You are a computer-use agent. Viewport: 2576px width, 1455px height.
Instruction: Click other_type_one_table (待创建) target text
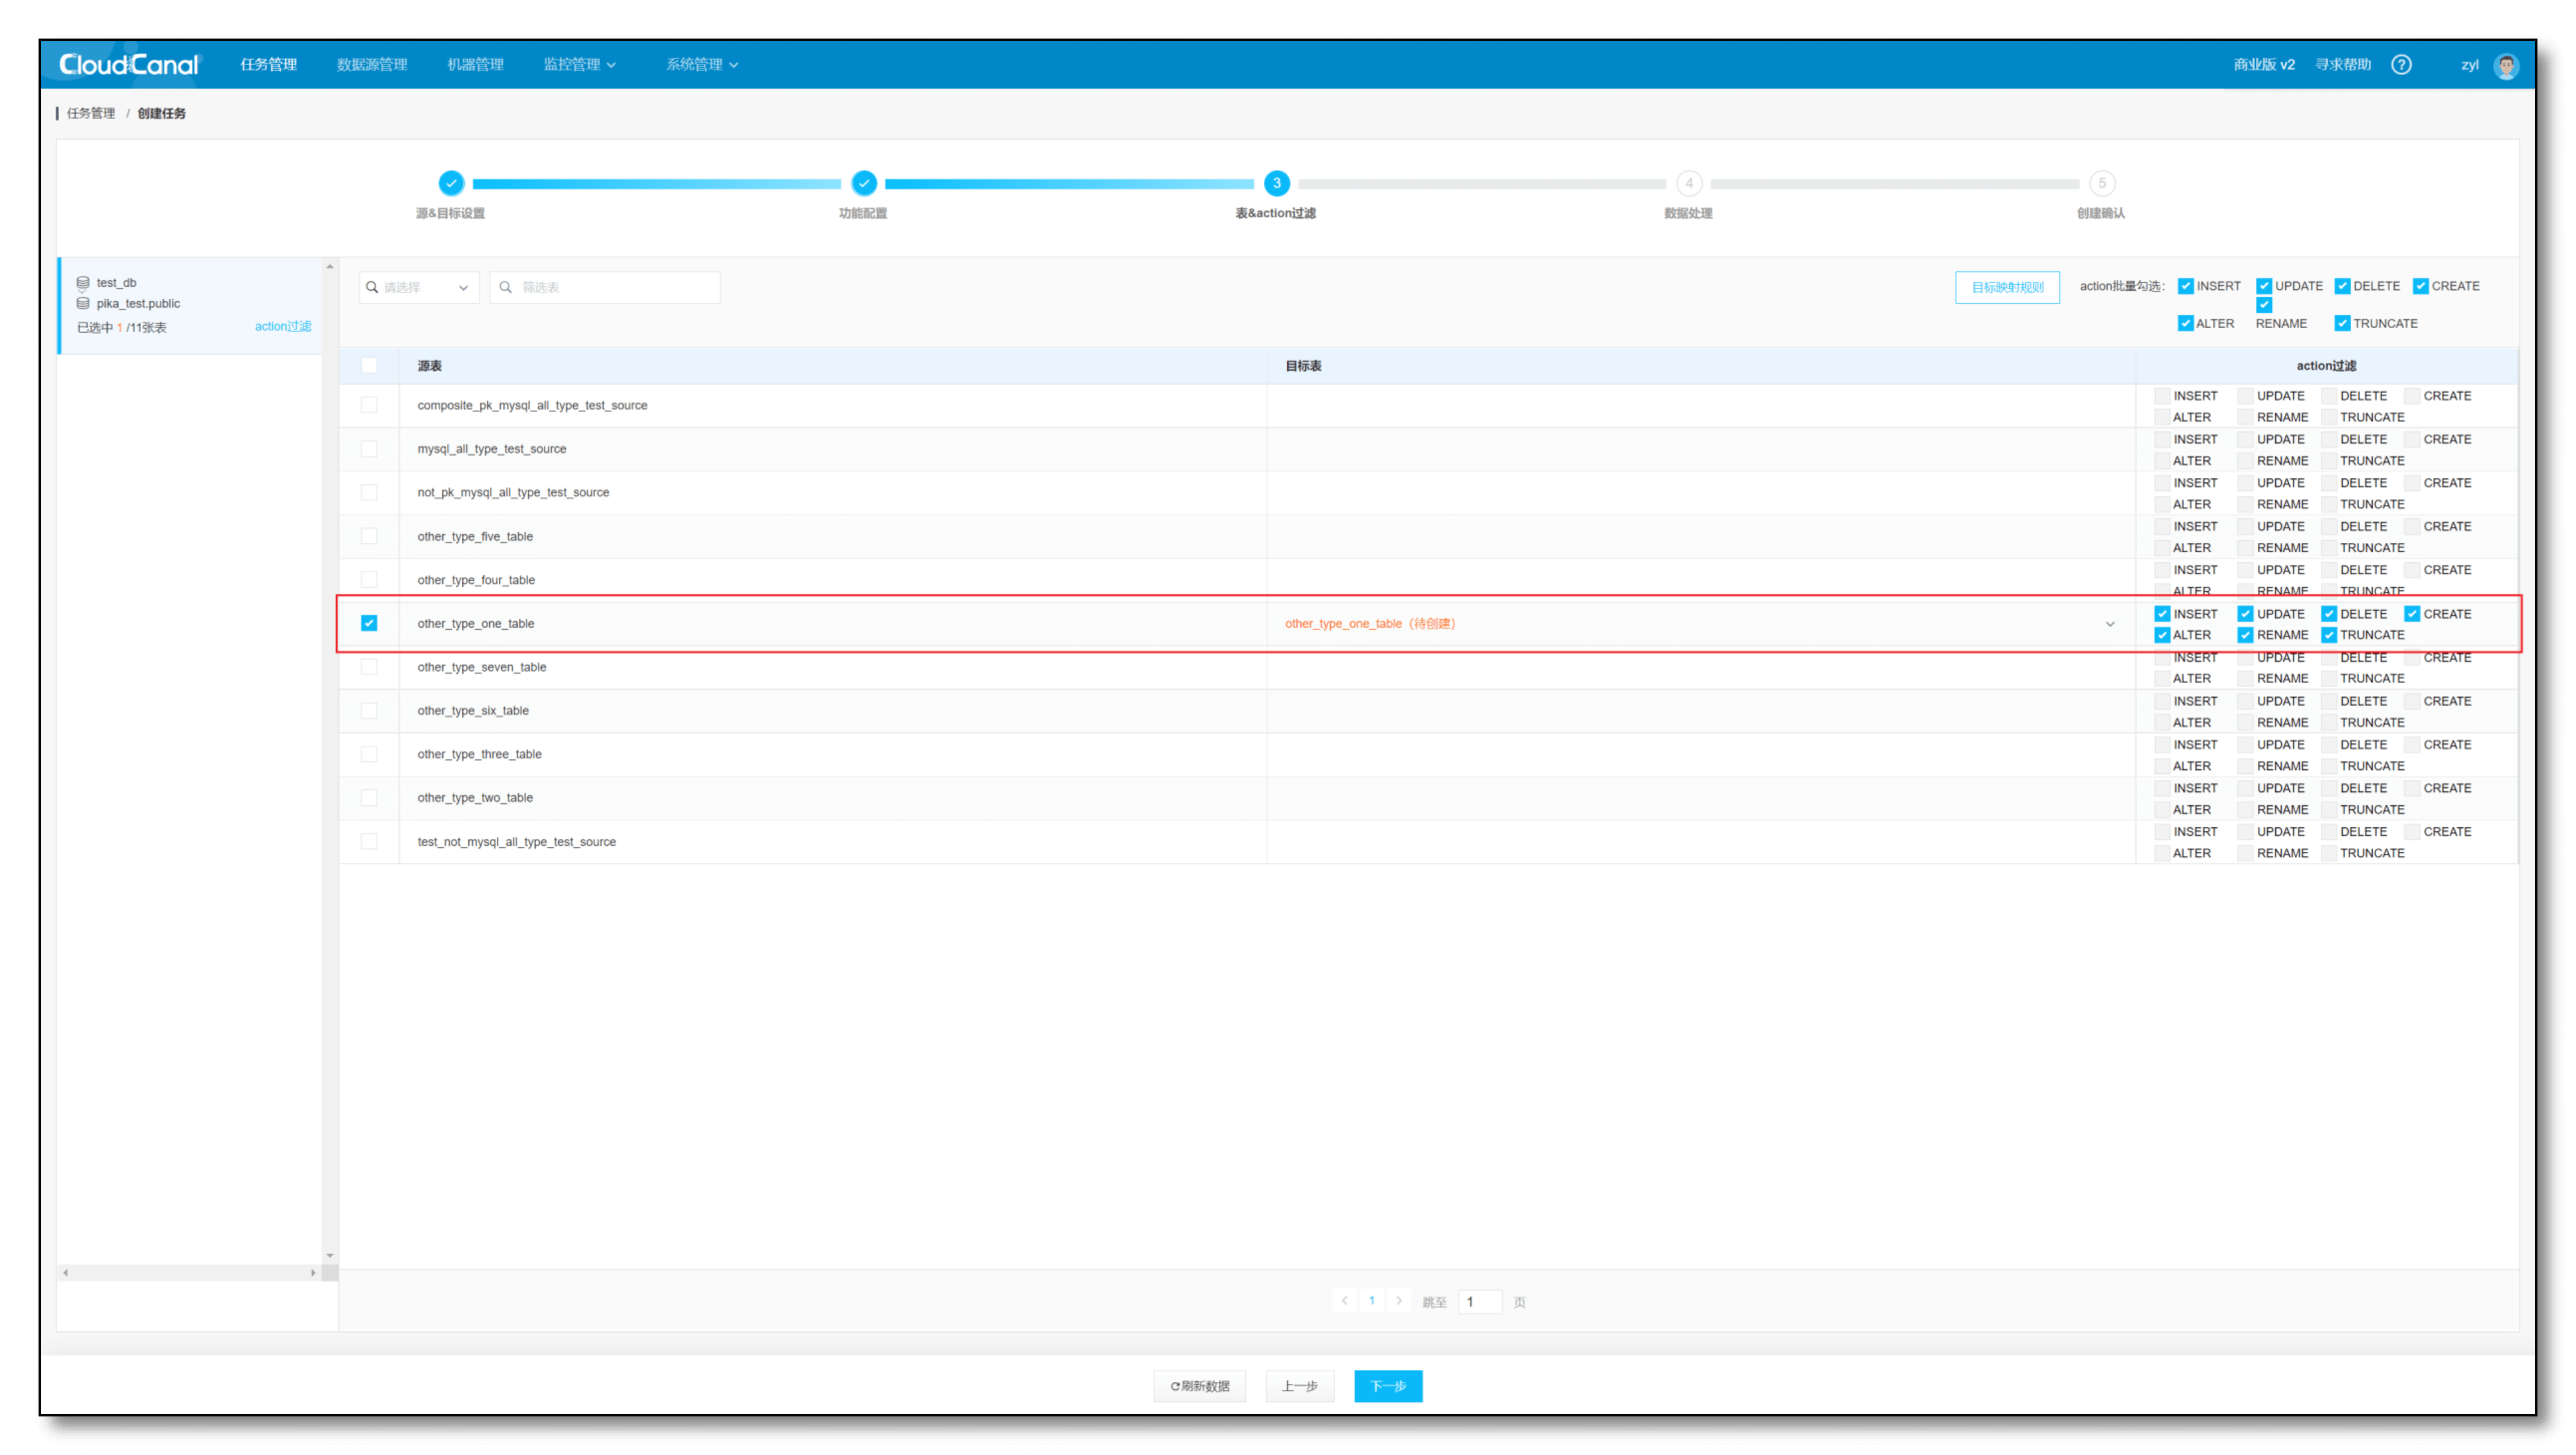(x=1370, y=623)
